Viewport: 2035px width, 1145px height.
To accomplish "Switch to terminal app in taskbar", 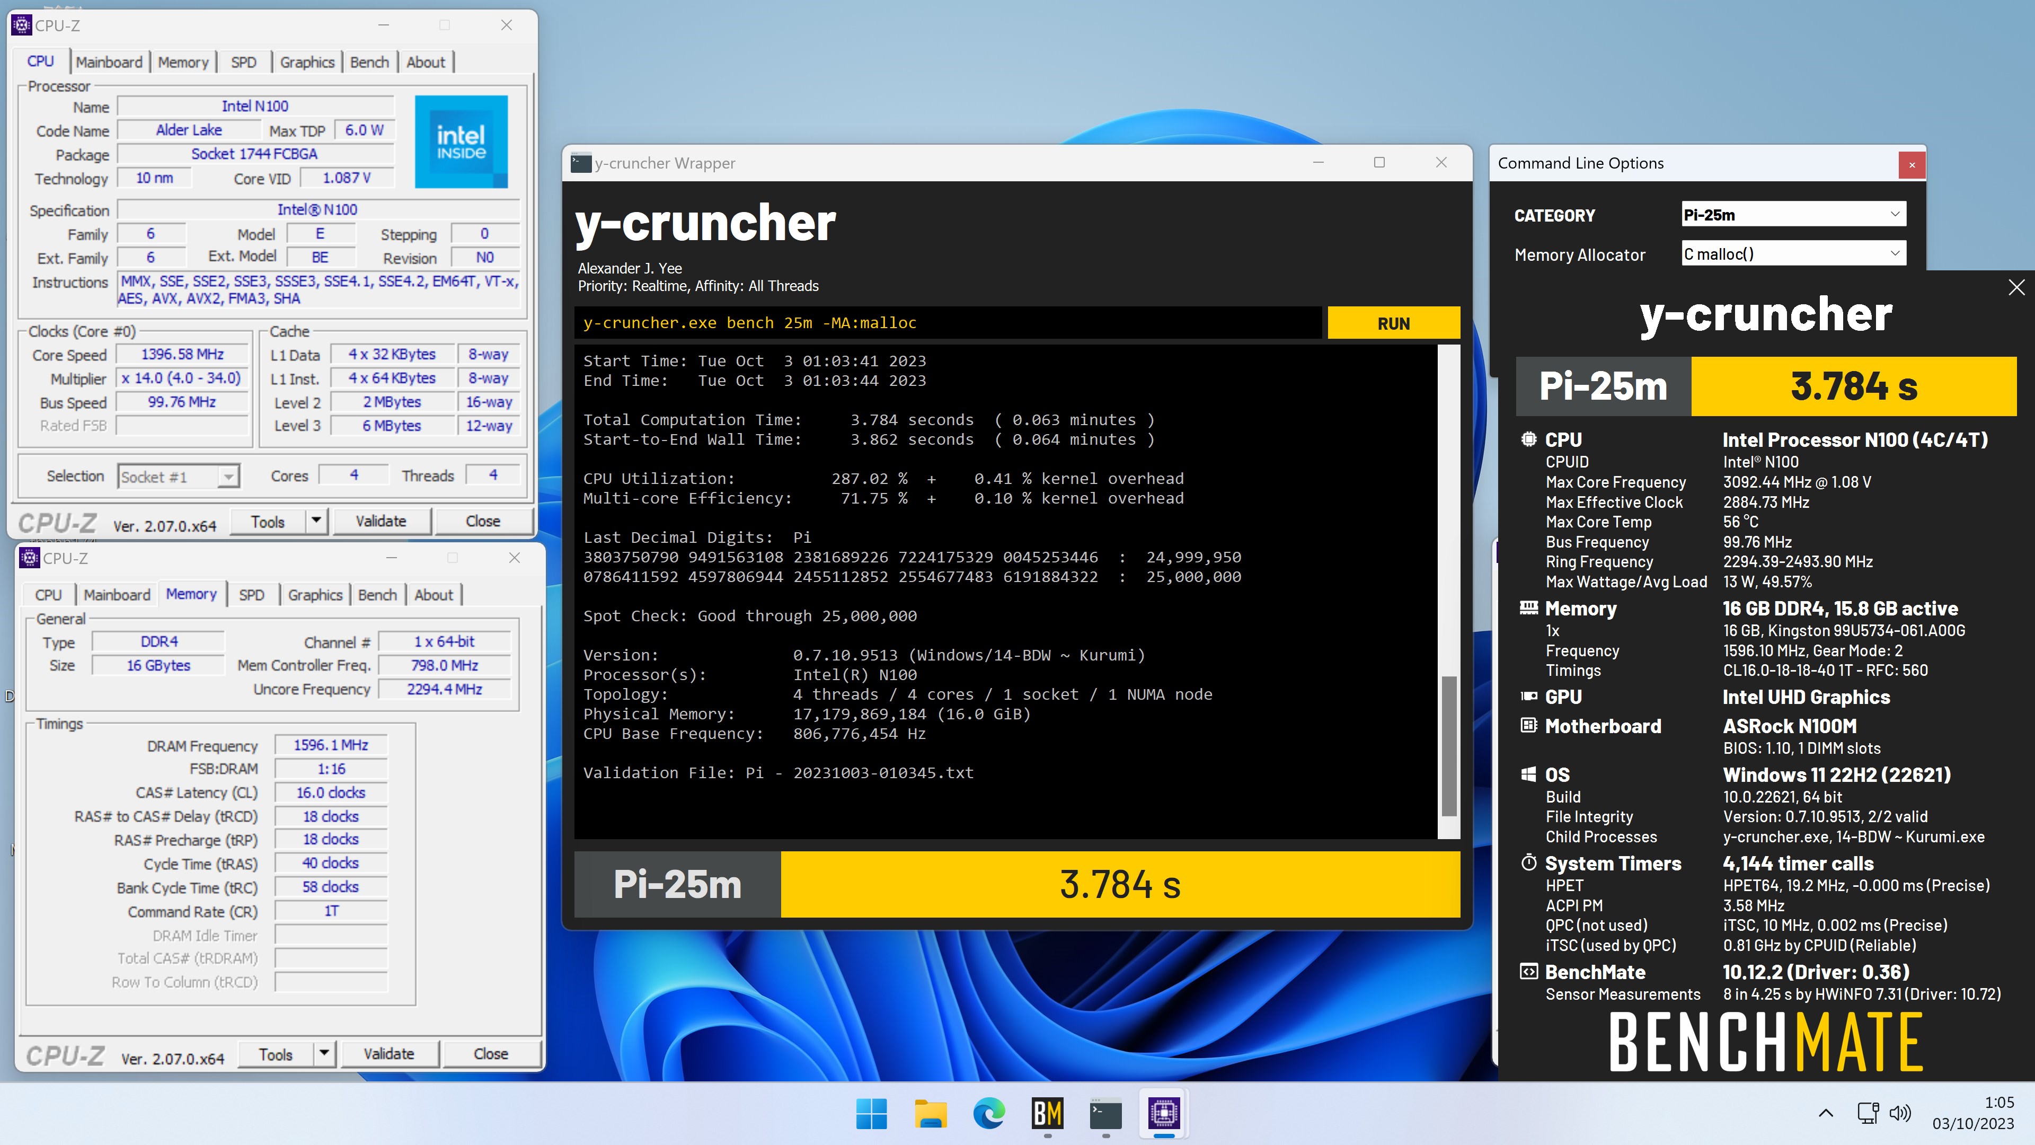I will point(1105,1113).
